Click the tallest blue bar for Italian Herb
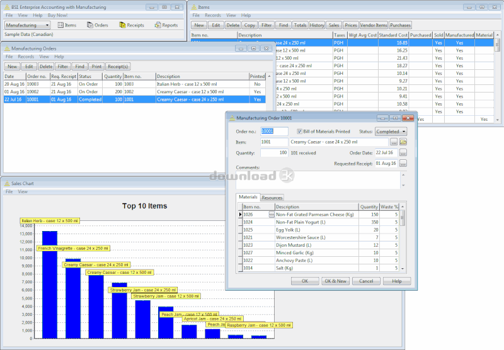Image resolution: width=504 pixels, height=350 pixels. tap(50, 285)
